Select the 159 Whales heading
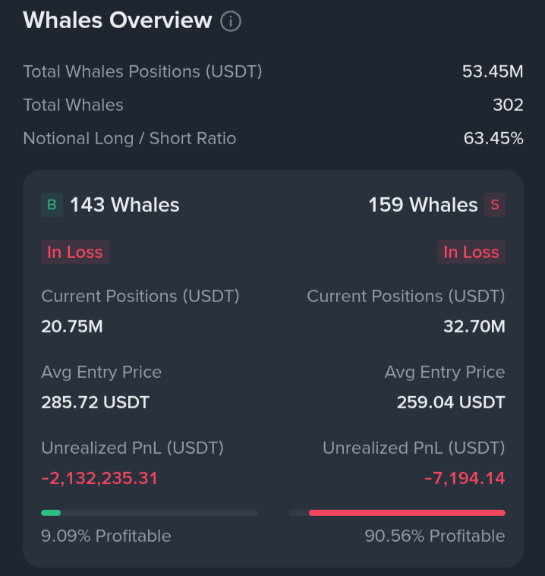This screenshot has height=576, width=545. pyautogui.click(x=423, y=205)
